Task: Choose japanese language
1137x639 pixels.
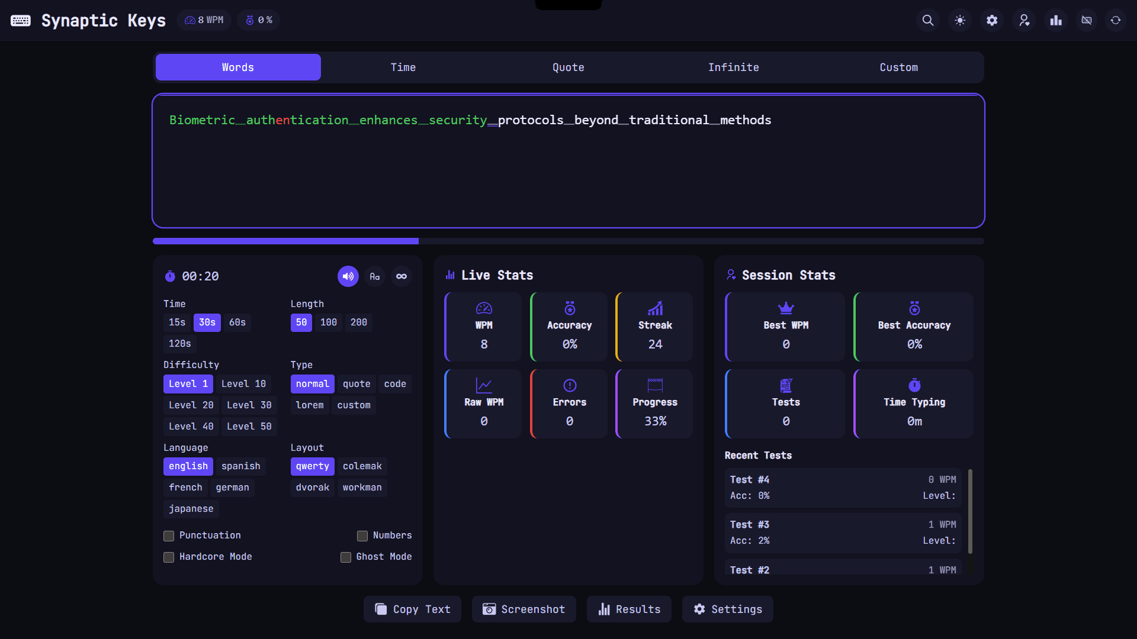Action: coord(191,509)
